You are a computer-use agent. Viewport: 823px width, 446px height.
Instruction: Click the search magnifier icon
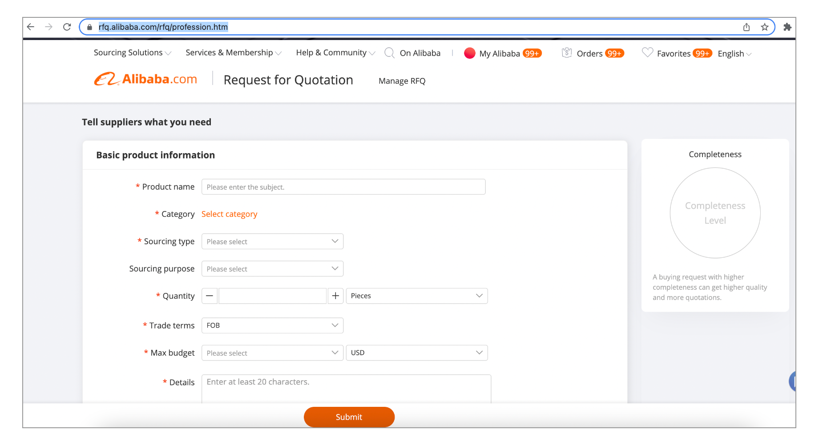[389, 53]
